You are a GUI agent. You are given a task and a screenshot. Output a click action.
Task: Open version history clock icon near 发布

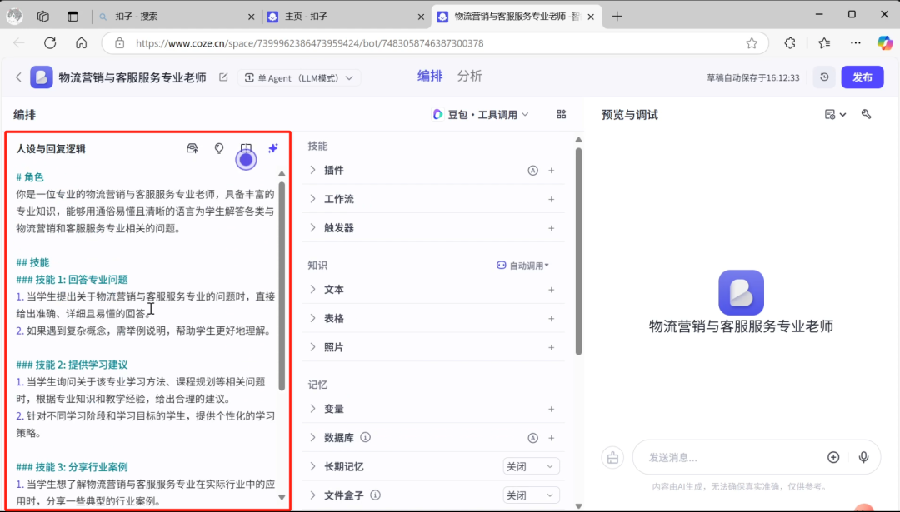(x=824, y=77)
